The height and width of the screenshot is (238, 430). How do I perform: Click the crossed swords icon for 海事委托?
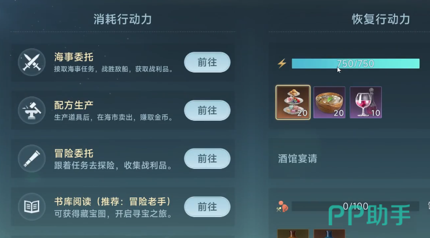click(x=31, y=62)
